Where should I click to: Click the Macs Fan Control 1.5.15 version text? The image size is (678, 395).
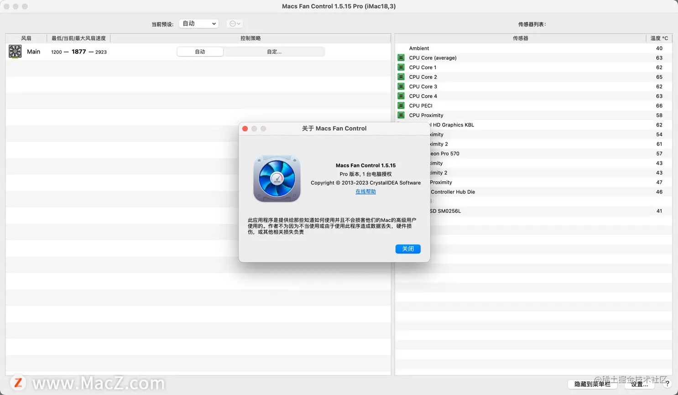pos(366,166)
